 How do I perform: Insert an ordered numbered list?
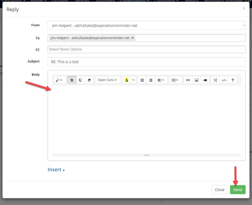[x=151, y=80]
